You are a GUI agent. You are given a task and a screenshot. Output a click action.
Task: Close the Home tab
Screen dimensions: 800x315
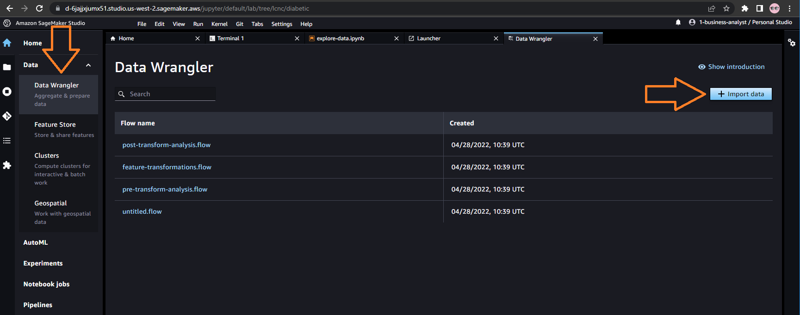[198, 38]
